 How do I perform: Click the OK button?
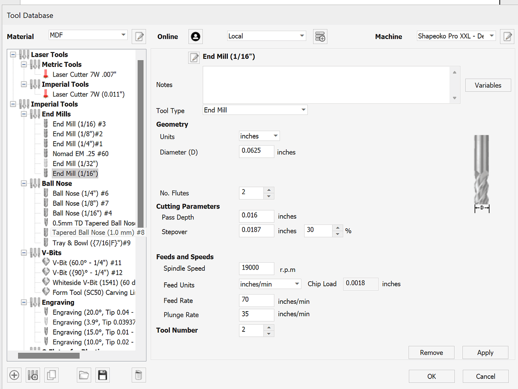[432, 376]
